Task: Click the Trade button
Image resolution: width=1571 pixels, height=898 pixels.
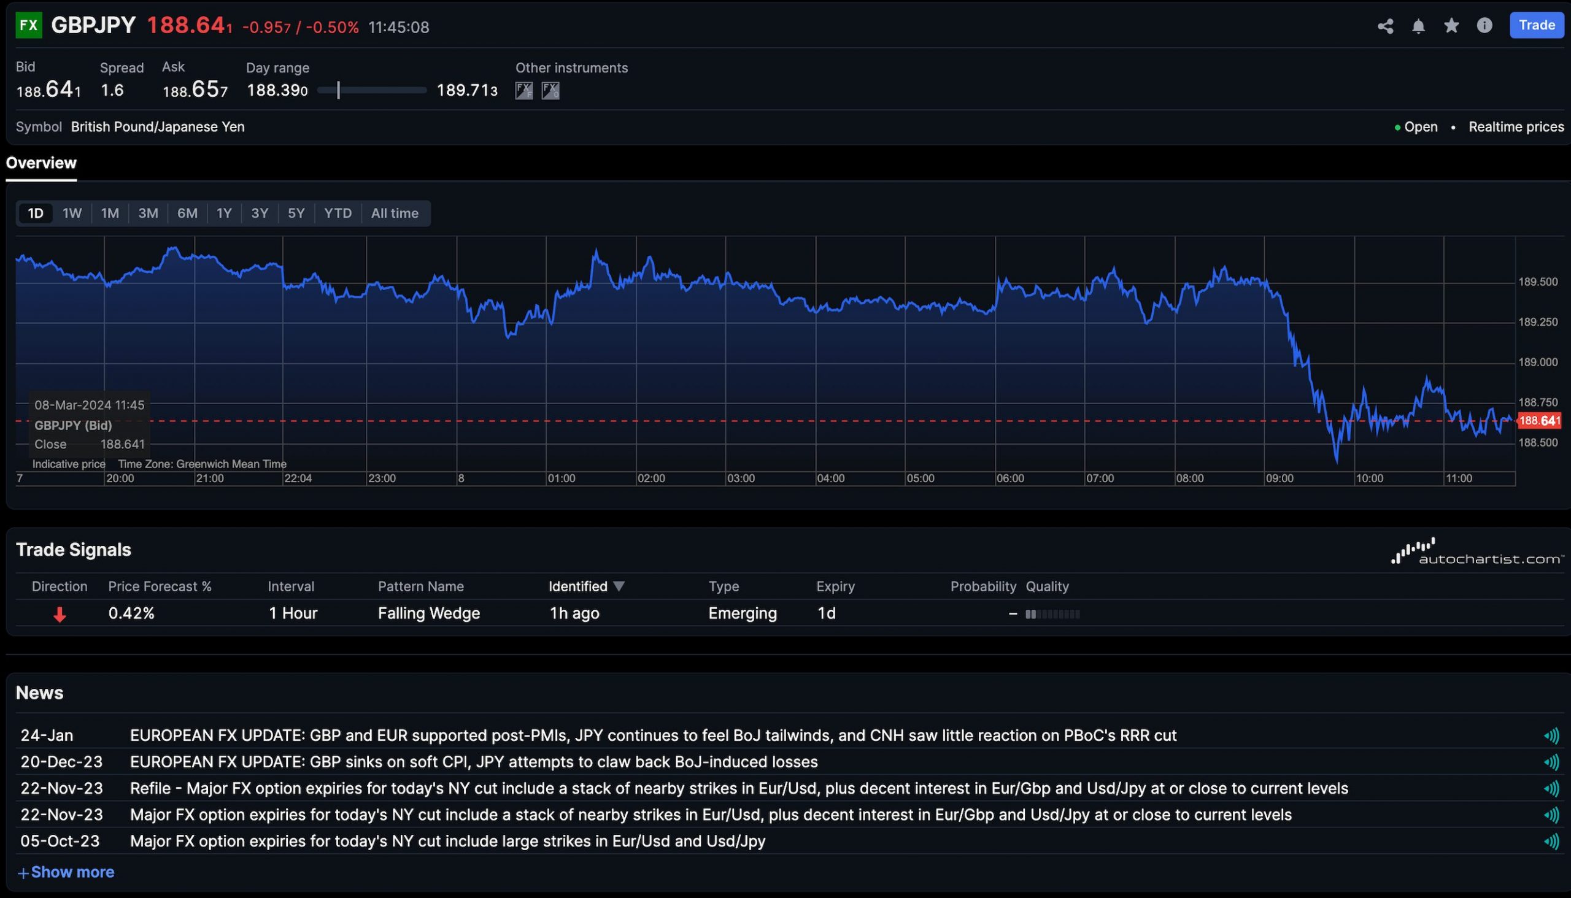Action: pos(1536,25)
